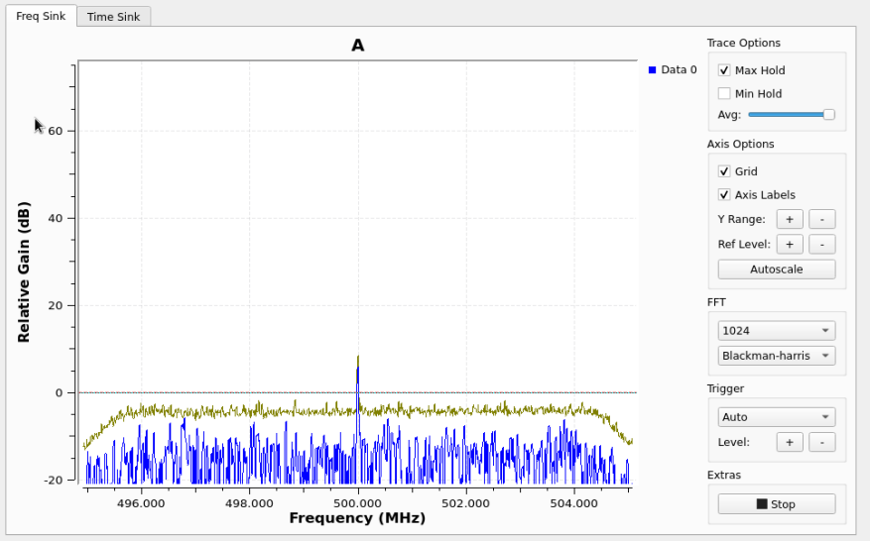Toggle the Grid checkbox
Image resolution: width=870 pixels, height=541 pixels.
point(724,171)
